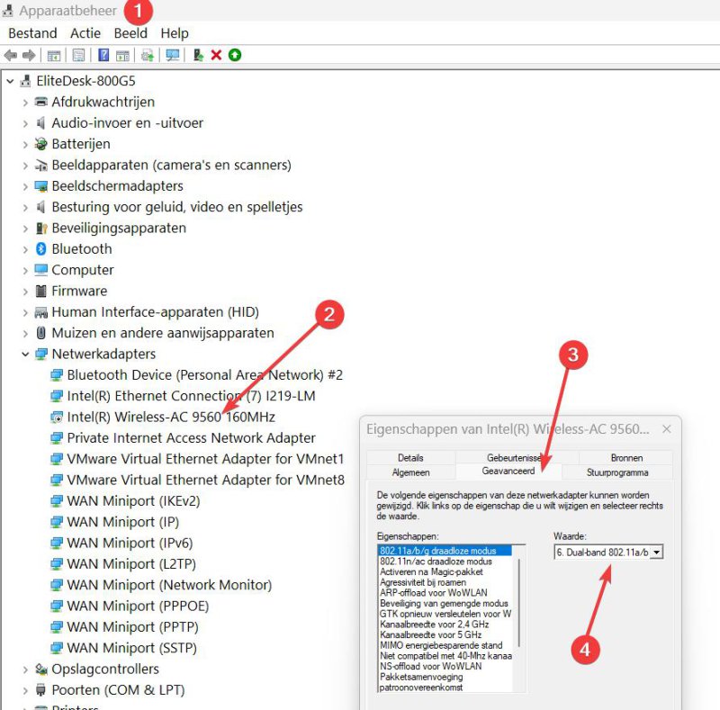Click the Bluetooth category icon

click(x=40, y=249)
